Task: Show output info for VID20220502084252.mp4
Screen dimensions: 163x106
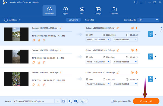Action: click(132, 28)
